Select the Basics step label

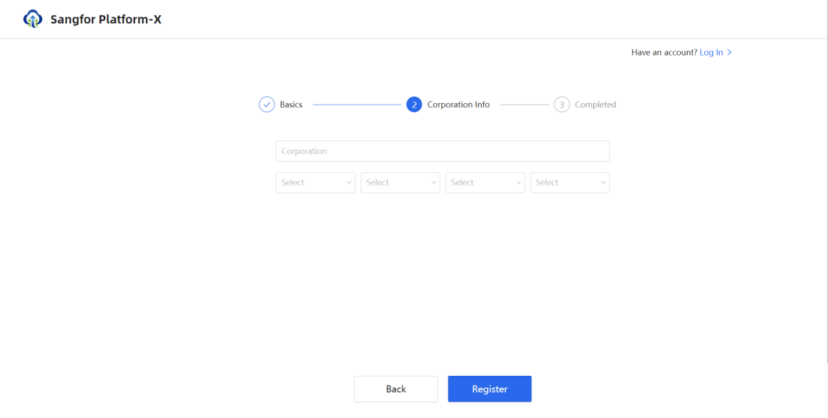click(x=291, y=104)
